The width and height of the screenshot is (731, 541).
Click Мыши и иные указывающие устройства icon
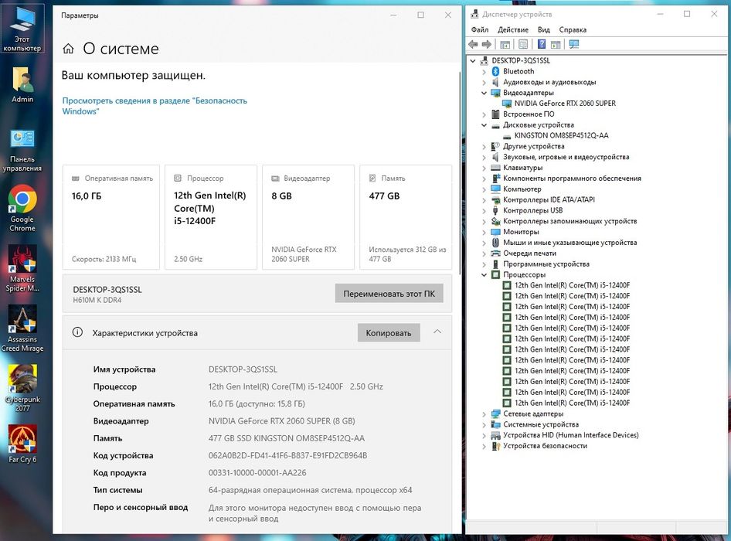click(x=495, y=243)
